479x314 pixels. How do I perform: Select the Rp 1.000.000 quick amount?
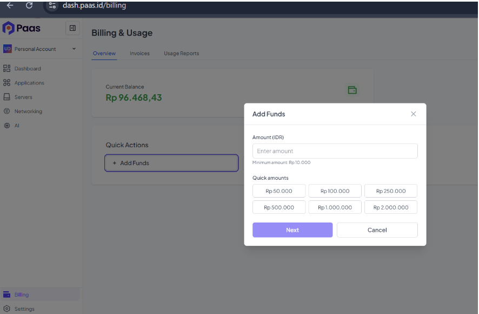[335, 207]
